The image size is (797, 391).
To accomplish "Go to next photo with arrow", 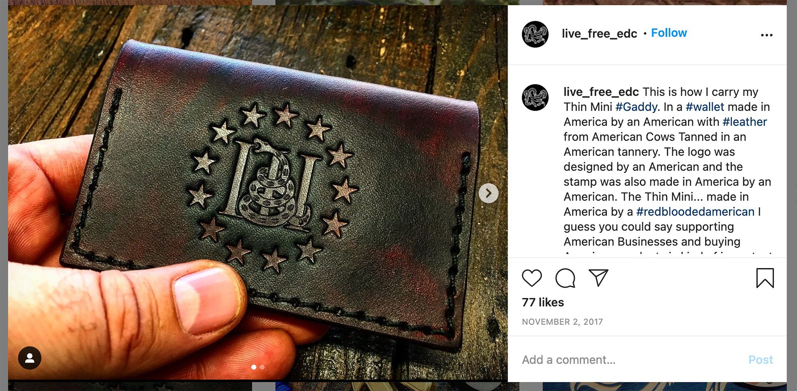I will [x=489, y=193].
